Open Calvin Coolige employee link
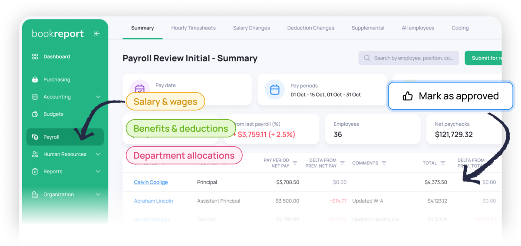 tap(151, 182)
